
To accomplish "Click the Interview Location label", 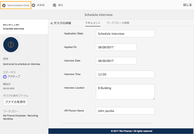I will point(74,88).
